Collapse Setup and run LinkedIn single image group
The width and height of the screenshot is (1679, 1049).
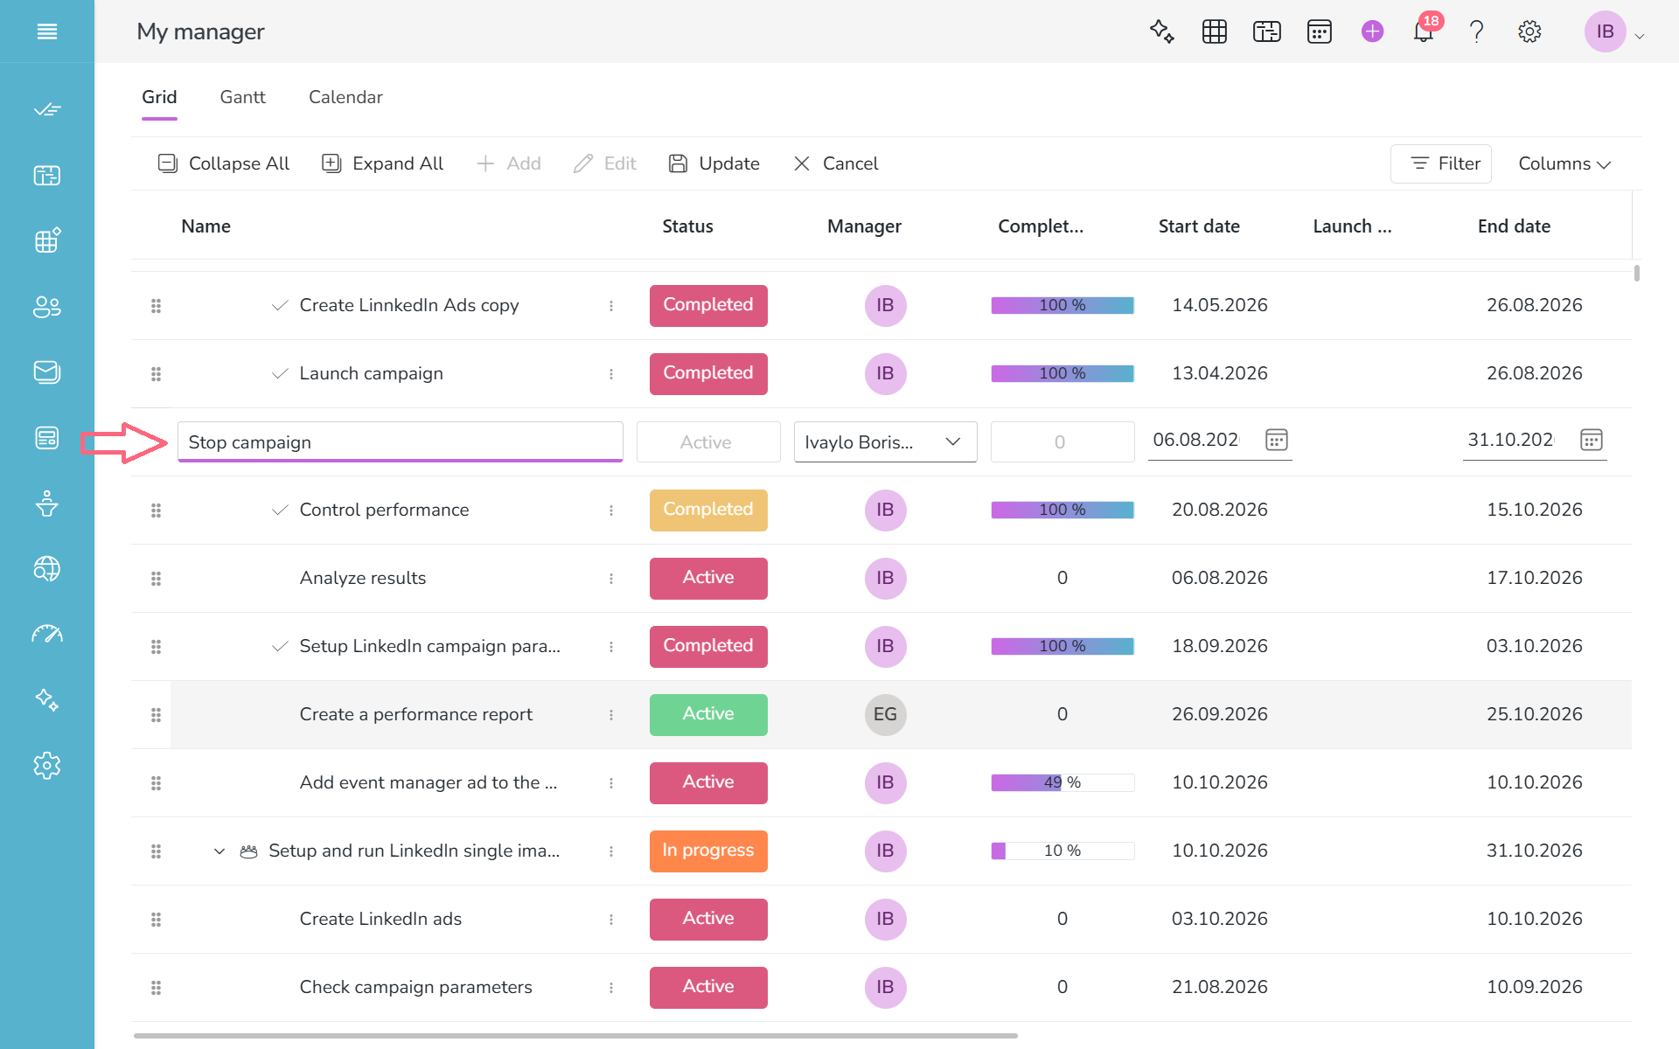[x=219, y=851]
